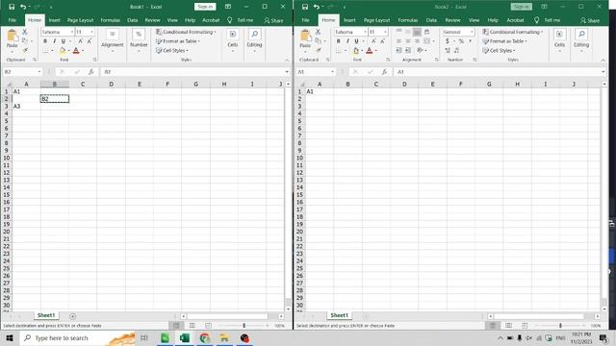Image resolution: width=616 pixels, height=346 pixels.
Task: Expand Cell Styles in Book1 window
Action: coord(172,51)
